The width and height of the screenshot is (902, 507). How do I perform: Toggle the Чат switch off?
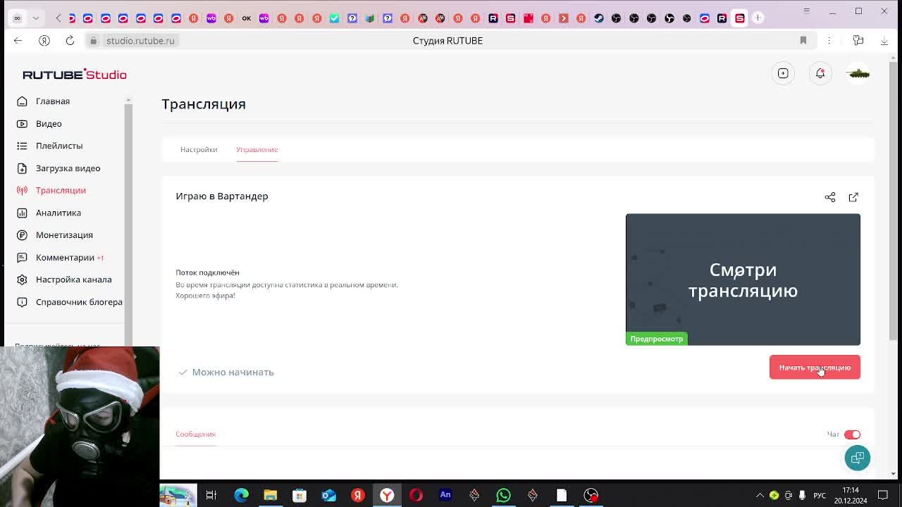[x=852, y=434]
